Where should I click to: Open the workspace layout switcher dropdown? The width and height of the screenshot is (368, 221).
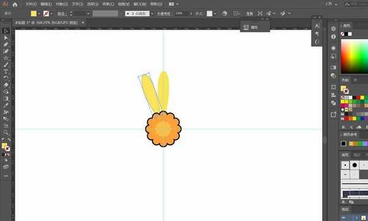tap(174, 4)
